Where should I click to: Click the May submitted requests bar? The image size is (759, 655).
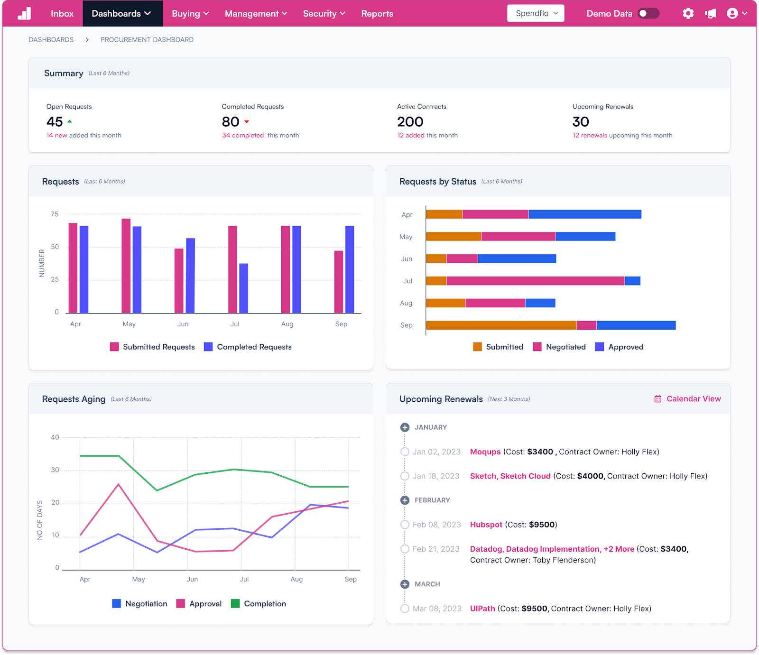[126, 266]
